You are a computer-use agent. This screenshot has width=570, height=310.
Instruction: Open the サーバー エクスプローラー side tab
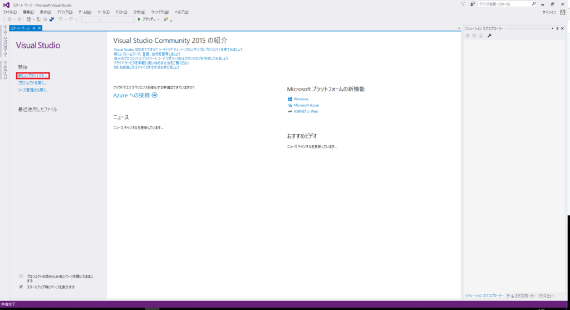point(5,41)
